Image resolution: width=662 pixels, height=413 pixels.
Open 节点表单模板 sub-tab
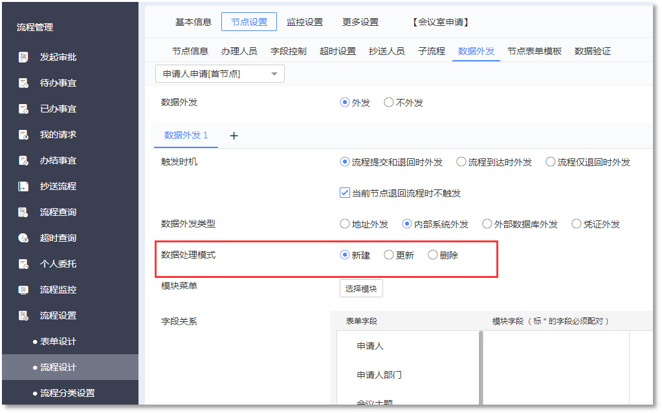click(x=535, y=51)
